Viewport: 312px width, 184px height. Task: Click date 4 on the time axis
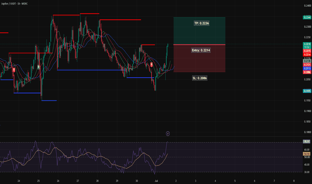click(x=215, y=181)
